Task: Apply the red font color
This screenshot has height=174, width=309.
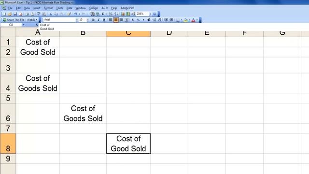Action: (193, 20)
